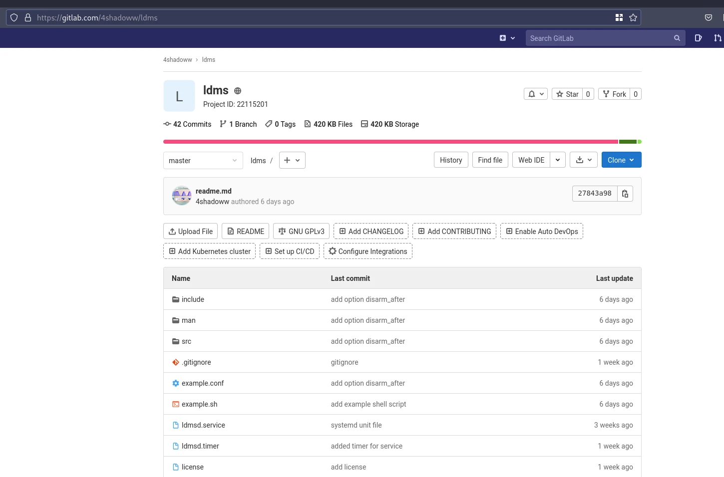Screen dimensions: 724x477
Task: Copy commit SHA with clipboard icon
Action: [625, 194]
